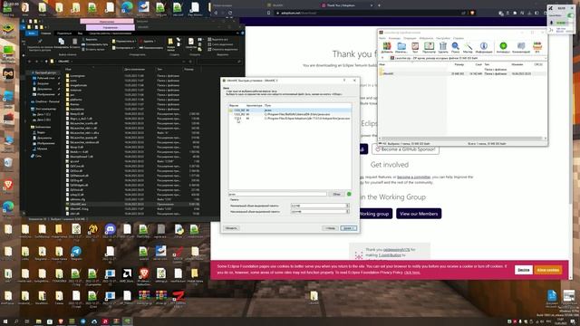Click the Paste icon in Explorer ribbon
This screenshot has height=326, width=580.
(x=74, y=43)
